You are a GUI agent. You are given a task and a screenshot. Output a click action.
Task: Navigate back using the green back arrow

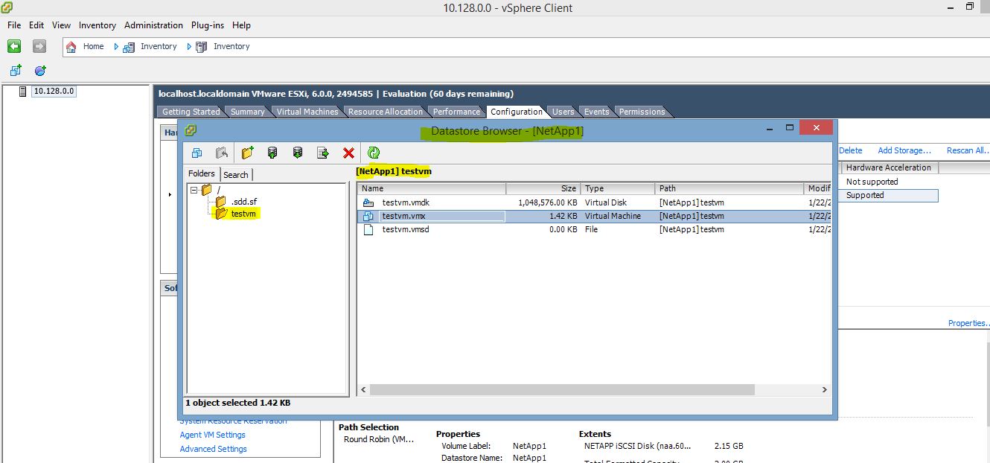pyautogui.click(x=13, y=46)
